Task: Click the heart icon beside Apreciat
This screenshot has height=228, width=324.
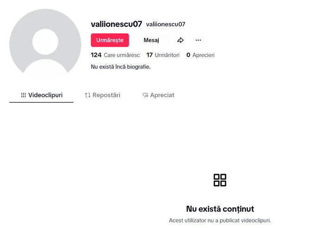Action: (x=145, y=96)
